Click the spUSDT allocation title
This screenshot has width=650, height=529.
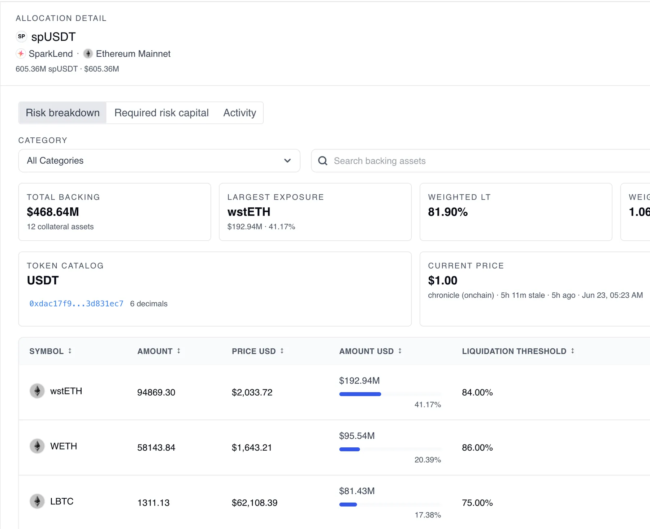53,37
